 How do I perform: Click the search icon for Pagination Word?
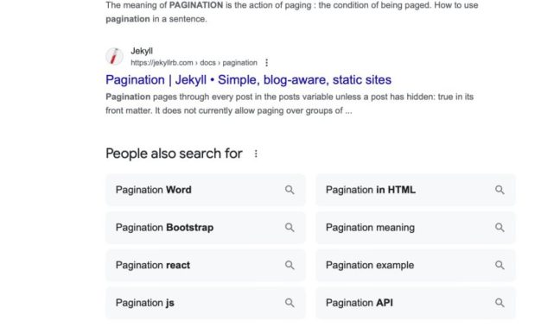coord(290,190)
